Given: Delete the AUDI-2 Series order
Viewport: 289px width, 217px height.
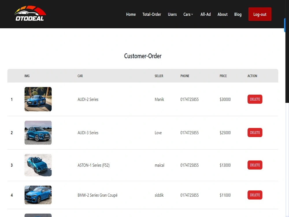Looking at the screenshot, I should click(x=255, y=99).
